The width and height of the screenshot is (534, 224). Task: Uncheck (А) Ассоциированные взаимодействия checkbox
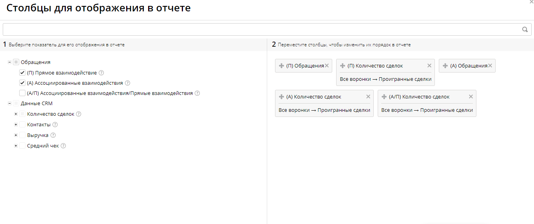[x=22, y=83]
